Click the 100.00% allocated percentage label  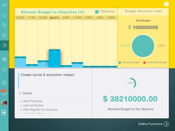pyautogui.click(x=124, y=45)
